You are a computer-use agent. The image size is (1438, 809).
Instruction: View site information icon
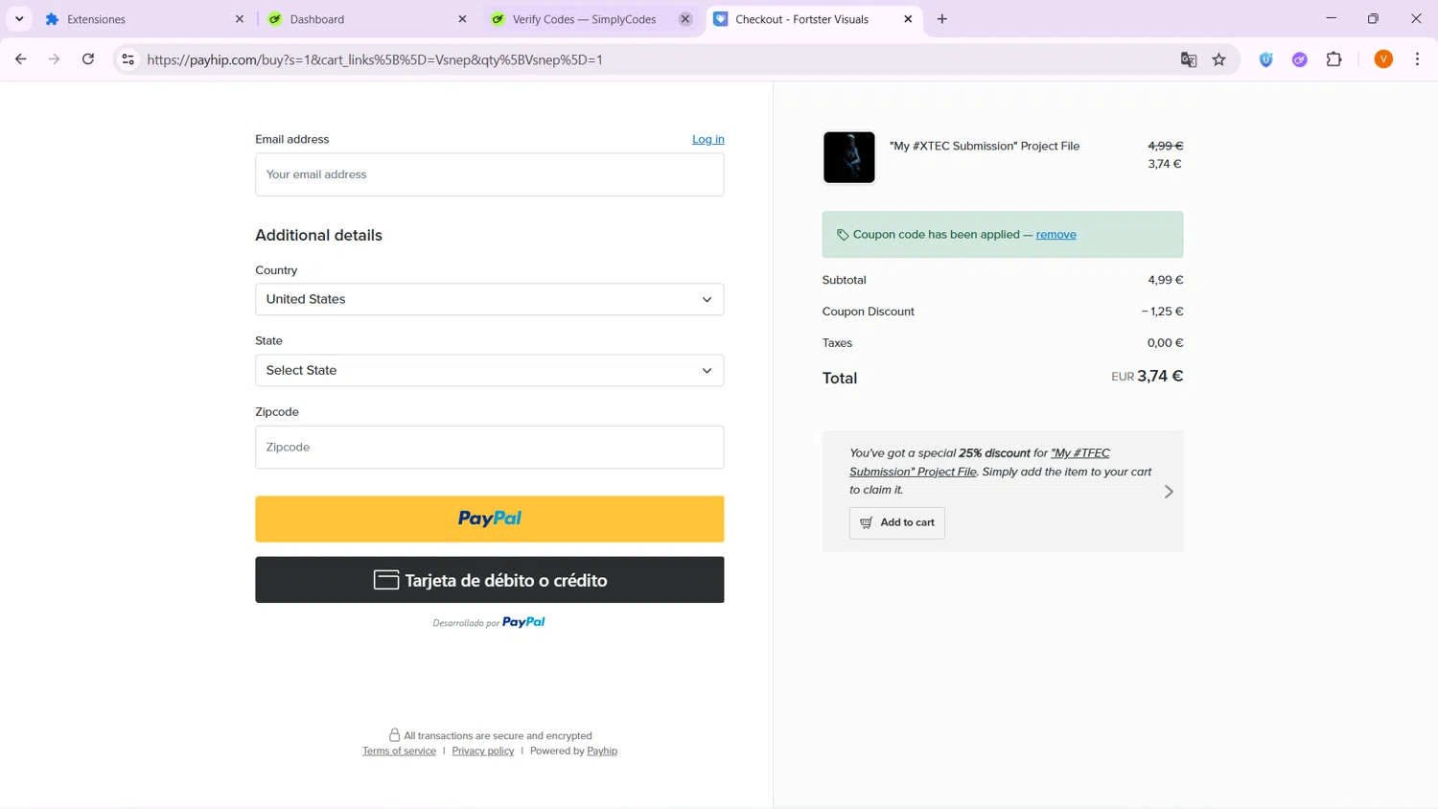[x=128, y=59]
